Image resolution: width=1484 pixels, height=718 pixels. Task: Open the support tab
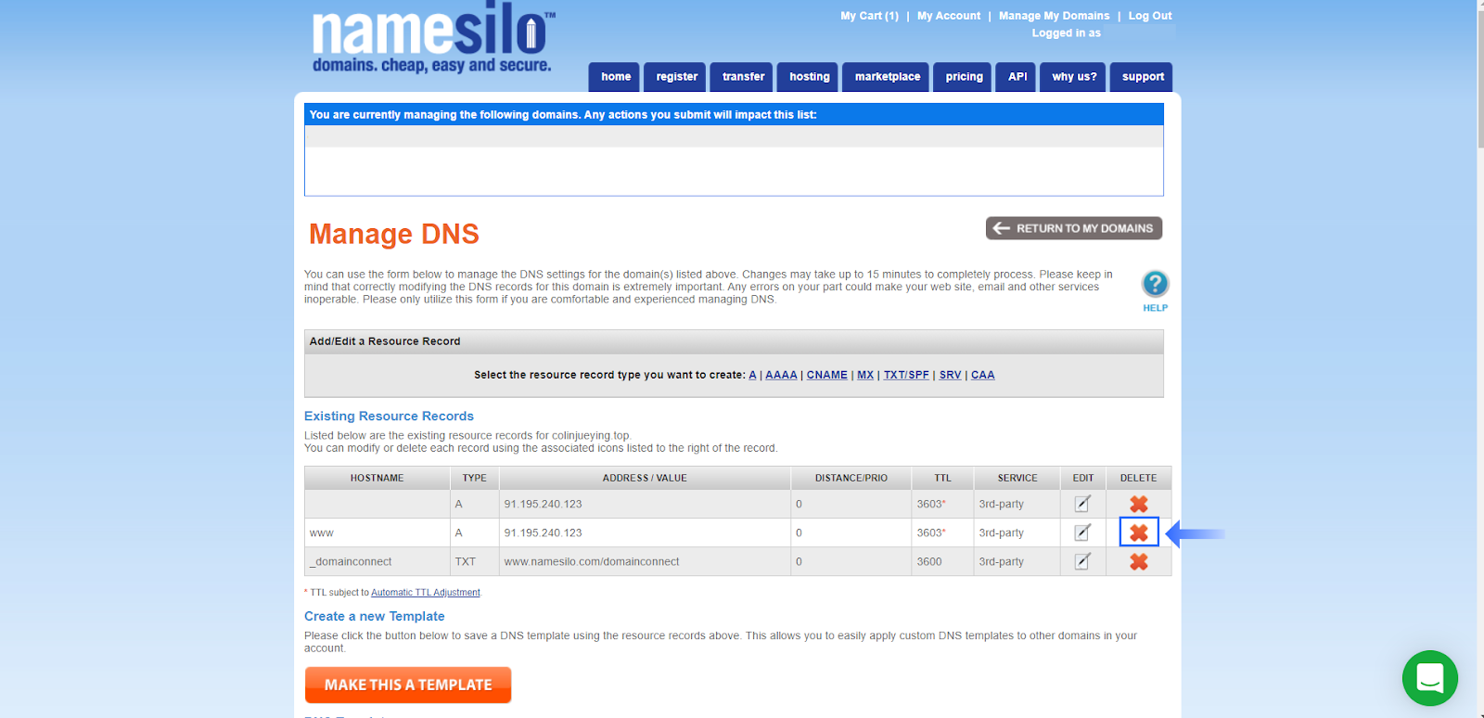tap(1143, 77)
